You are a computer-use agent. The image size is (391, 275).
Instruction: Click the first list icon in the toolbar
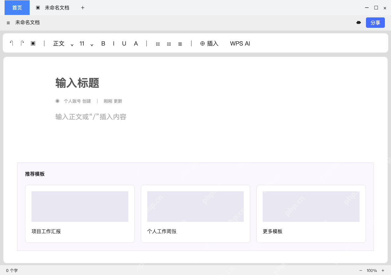158,44
